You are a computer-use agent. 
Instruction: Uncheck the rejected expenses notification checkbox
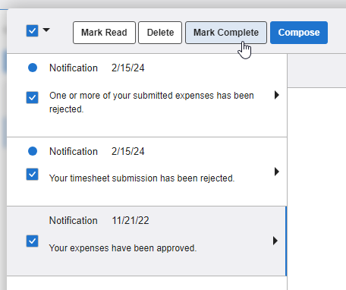click(33, 97)
